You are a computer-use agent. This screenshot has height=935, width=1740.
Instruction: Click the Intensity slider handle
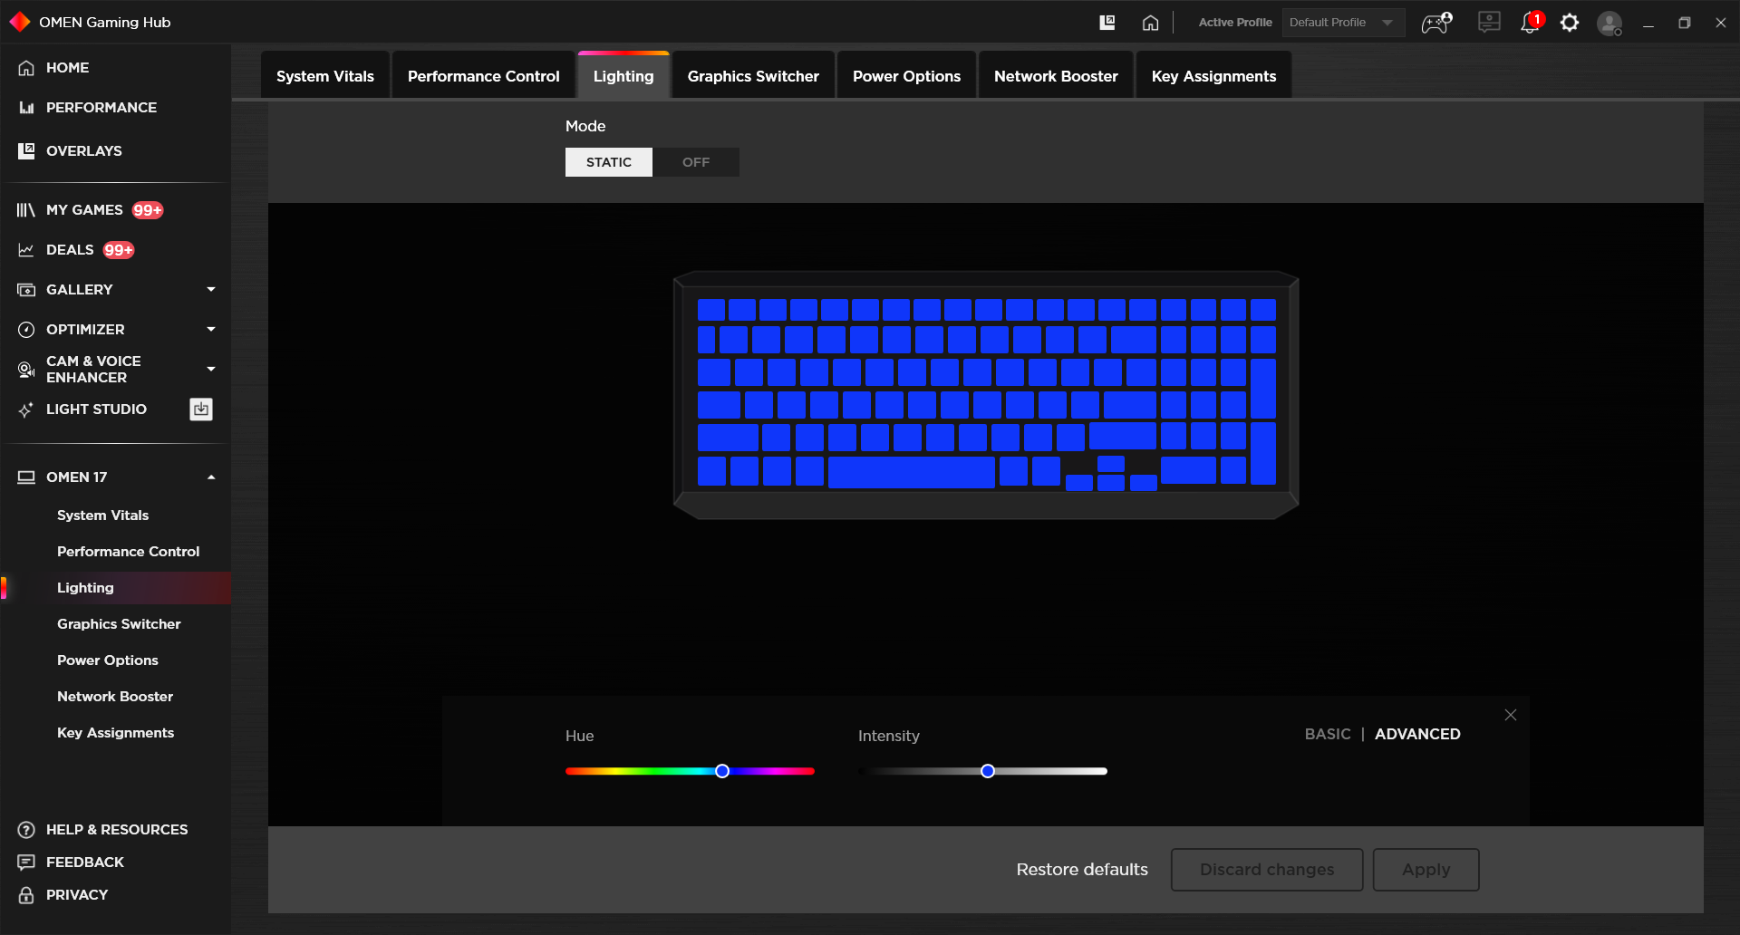pyautogui.click(x=988, y=771)
